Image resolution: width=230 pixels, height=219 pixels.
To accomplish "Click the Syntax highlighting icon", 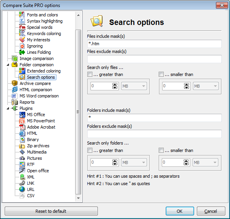I will [x=22, y=21].
